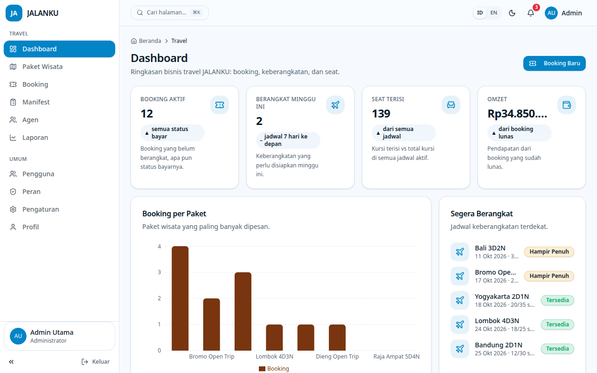The width and height of the screenshot is (597, 373).
Task: Click wallet icon in Omzet card
Action: [567, 105]
